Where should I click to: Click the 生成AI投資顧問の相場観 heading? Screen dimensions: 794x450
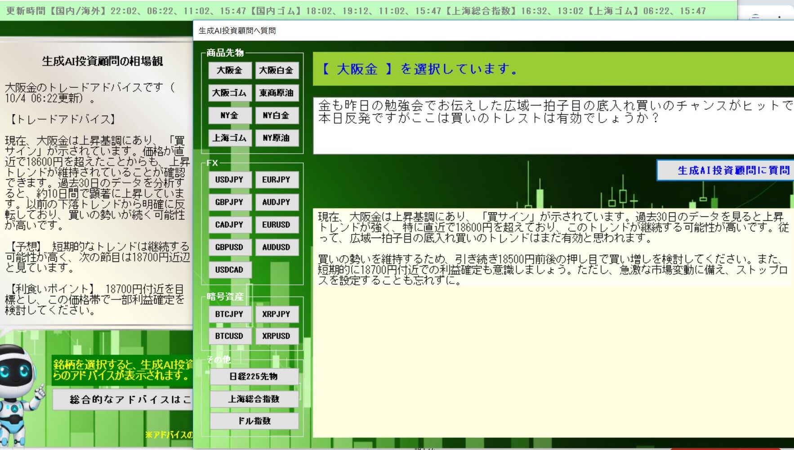tap(103, 61)
